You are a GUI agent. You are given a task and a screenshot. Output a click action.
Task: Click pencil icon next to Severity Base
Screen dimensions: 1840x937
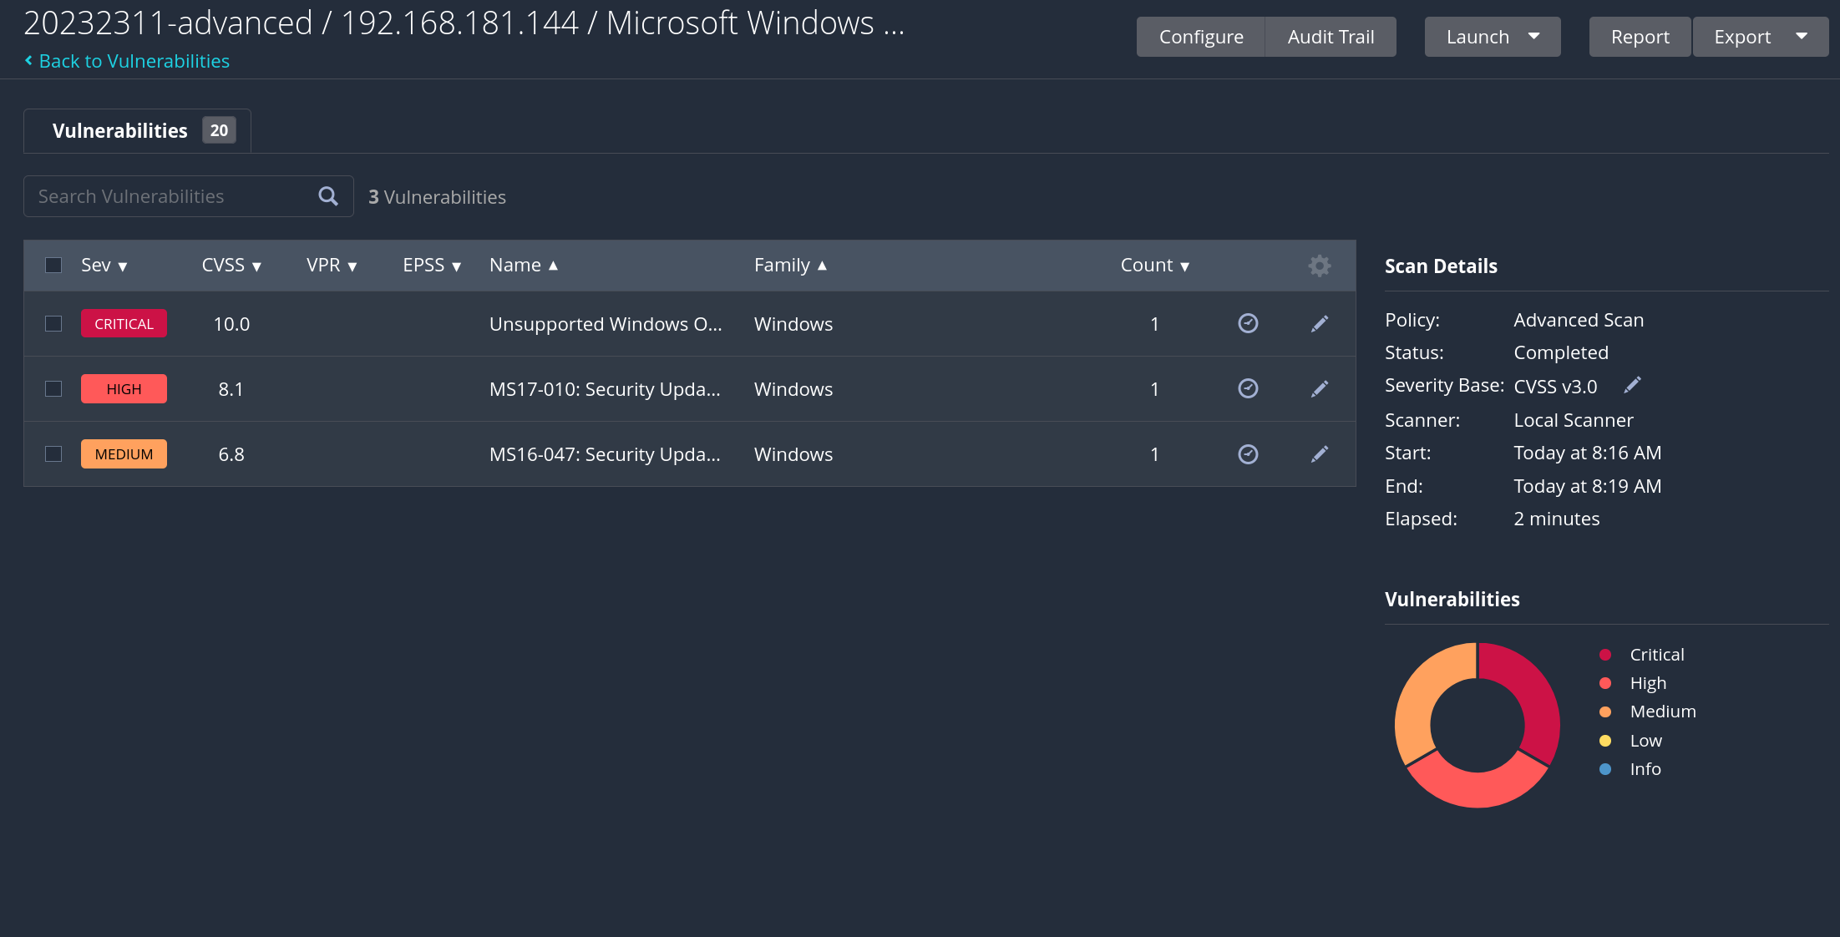coord(1632,385)
